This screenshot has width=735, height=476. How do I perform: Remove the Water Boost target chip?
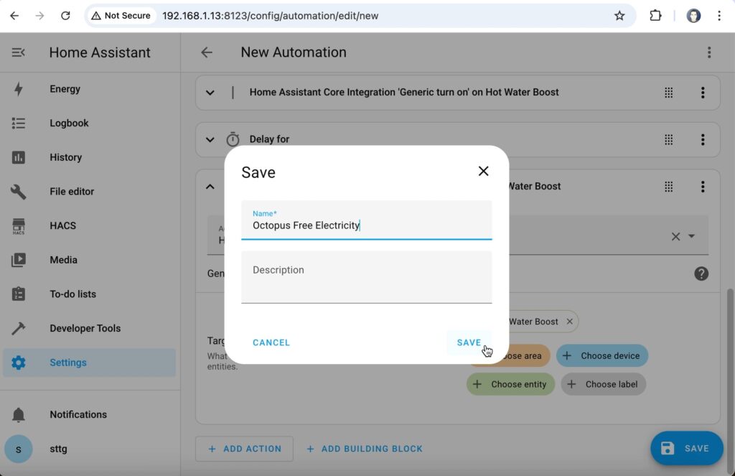(569, 321)
